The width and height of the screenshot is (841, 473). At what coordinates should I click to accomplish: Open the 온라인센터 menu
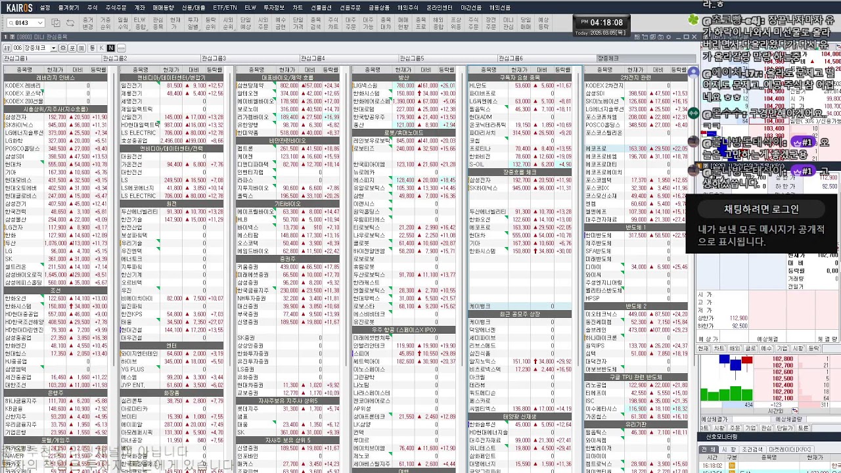pyautogui.click(x=440, y=8)
